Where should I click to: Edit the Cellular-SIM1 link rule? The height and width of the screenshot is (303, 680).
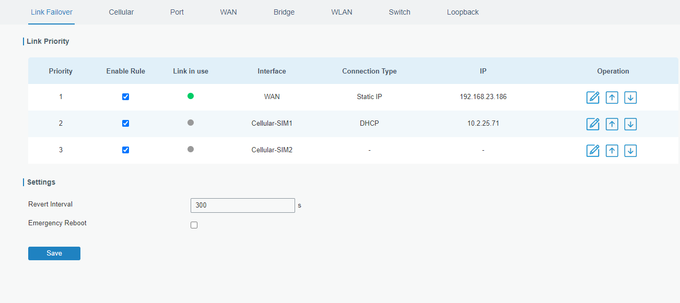coord(593,124)
